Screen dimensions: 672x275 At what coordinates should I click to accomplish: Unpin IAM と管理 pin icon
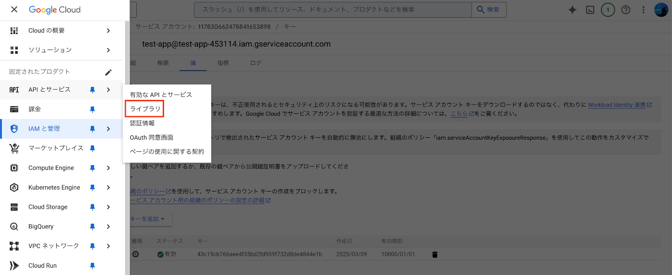(x=93, y=129)
